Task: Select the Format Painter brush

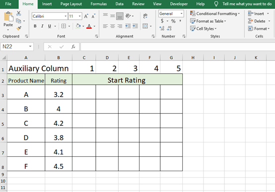Action: tap(19, 28)
